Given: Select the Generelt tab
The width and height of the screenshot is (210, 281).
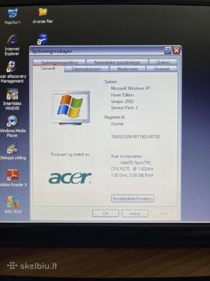Looking at the screenshot, I should click(x=48, y=68).
